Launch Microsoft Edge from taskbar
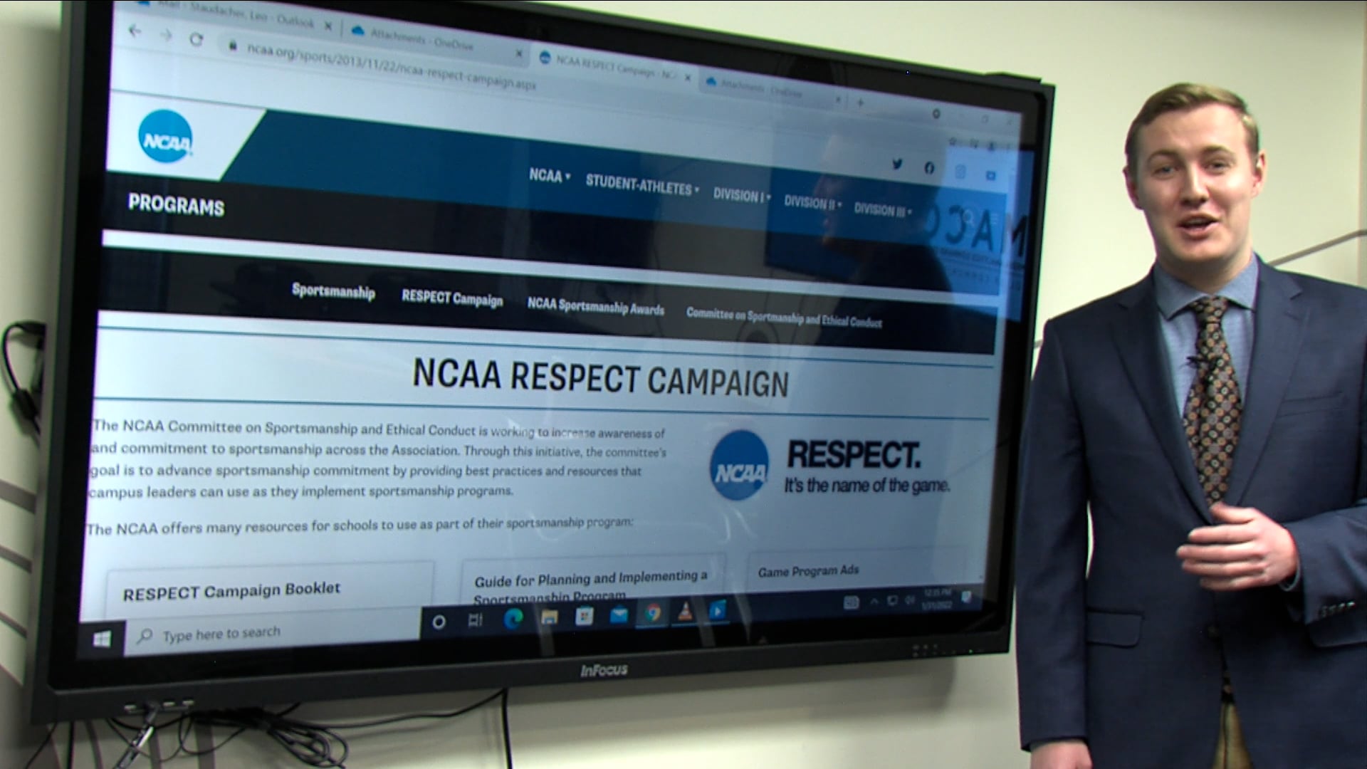The height and width of the screenshot is (769, 1367). pos(513,618)
